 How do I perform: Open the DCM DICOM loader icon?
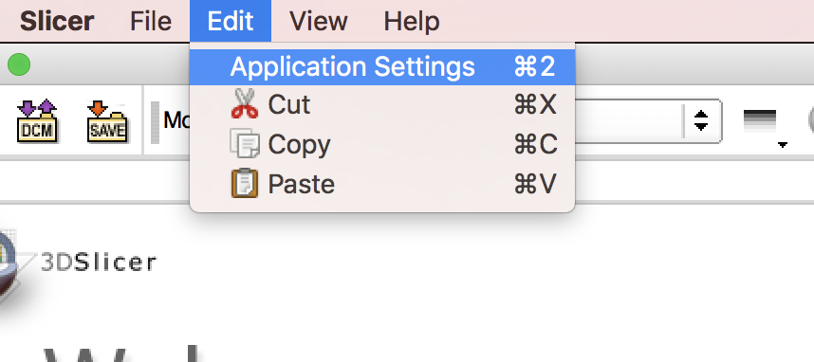tap(37, 121)
